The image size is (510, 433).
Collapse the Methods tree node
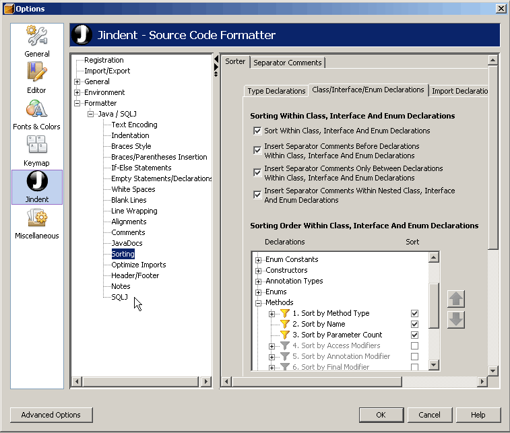pos(259,303)
